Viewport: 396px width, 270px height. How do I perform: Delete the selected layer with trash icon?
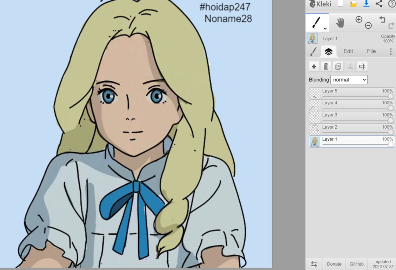pyautogui.click(x=326, y=66)
